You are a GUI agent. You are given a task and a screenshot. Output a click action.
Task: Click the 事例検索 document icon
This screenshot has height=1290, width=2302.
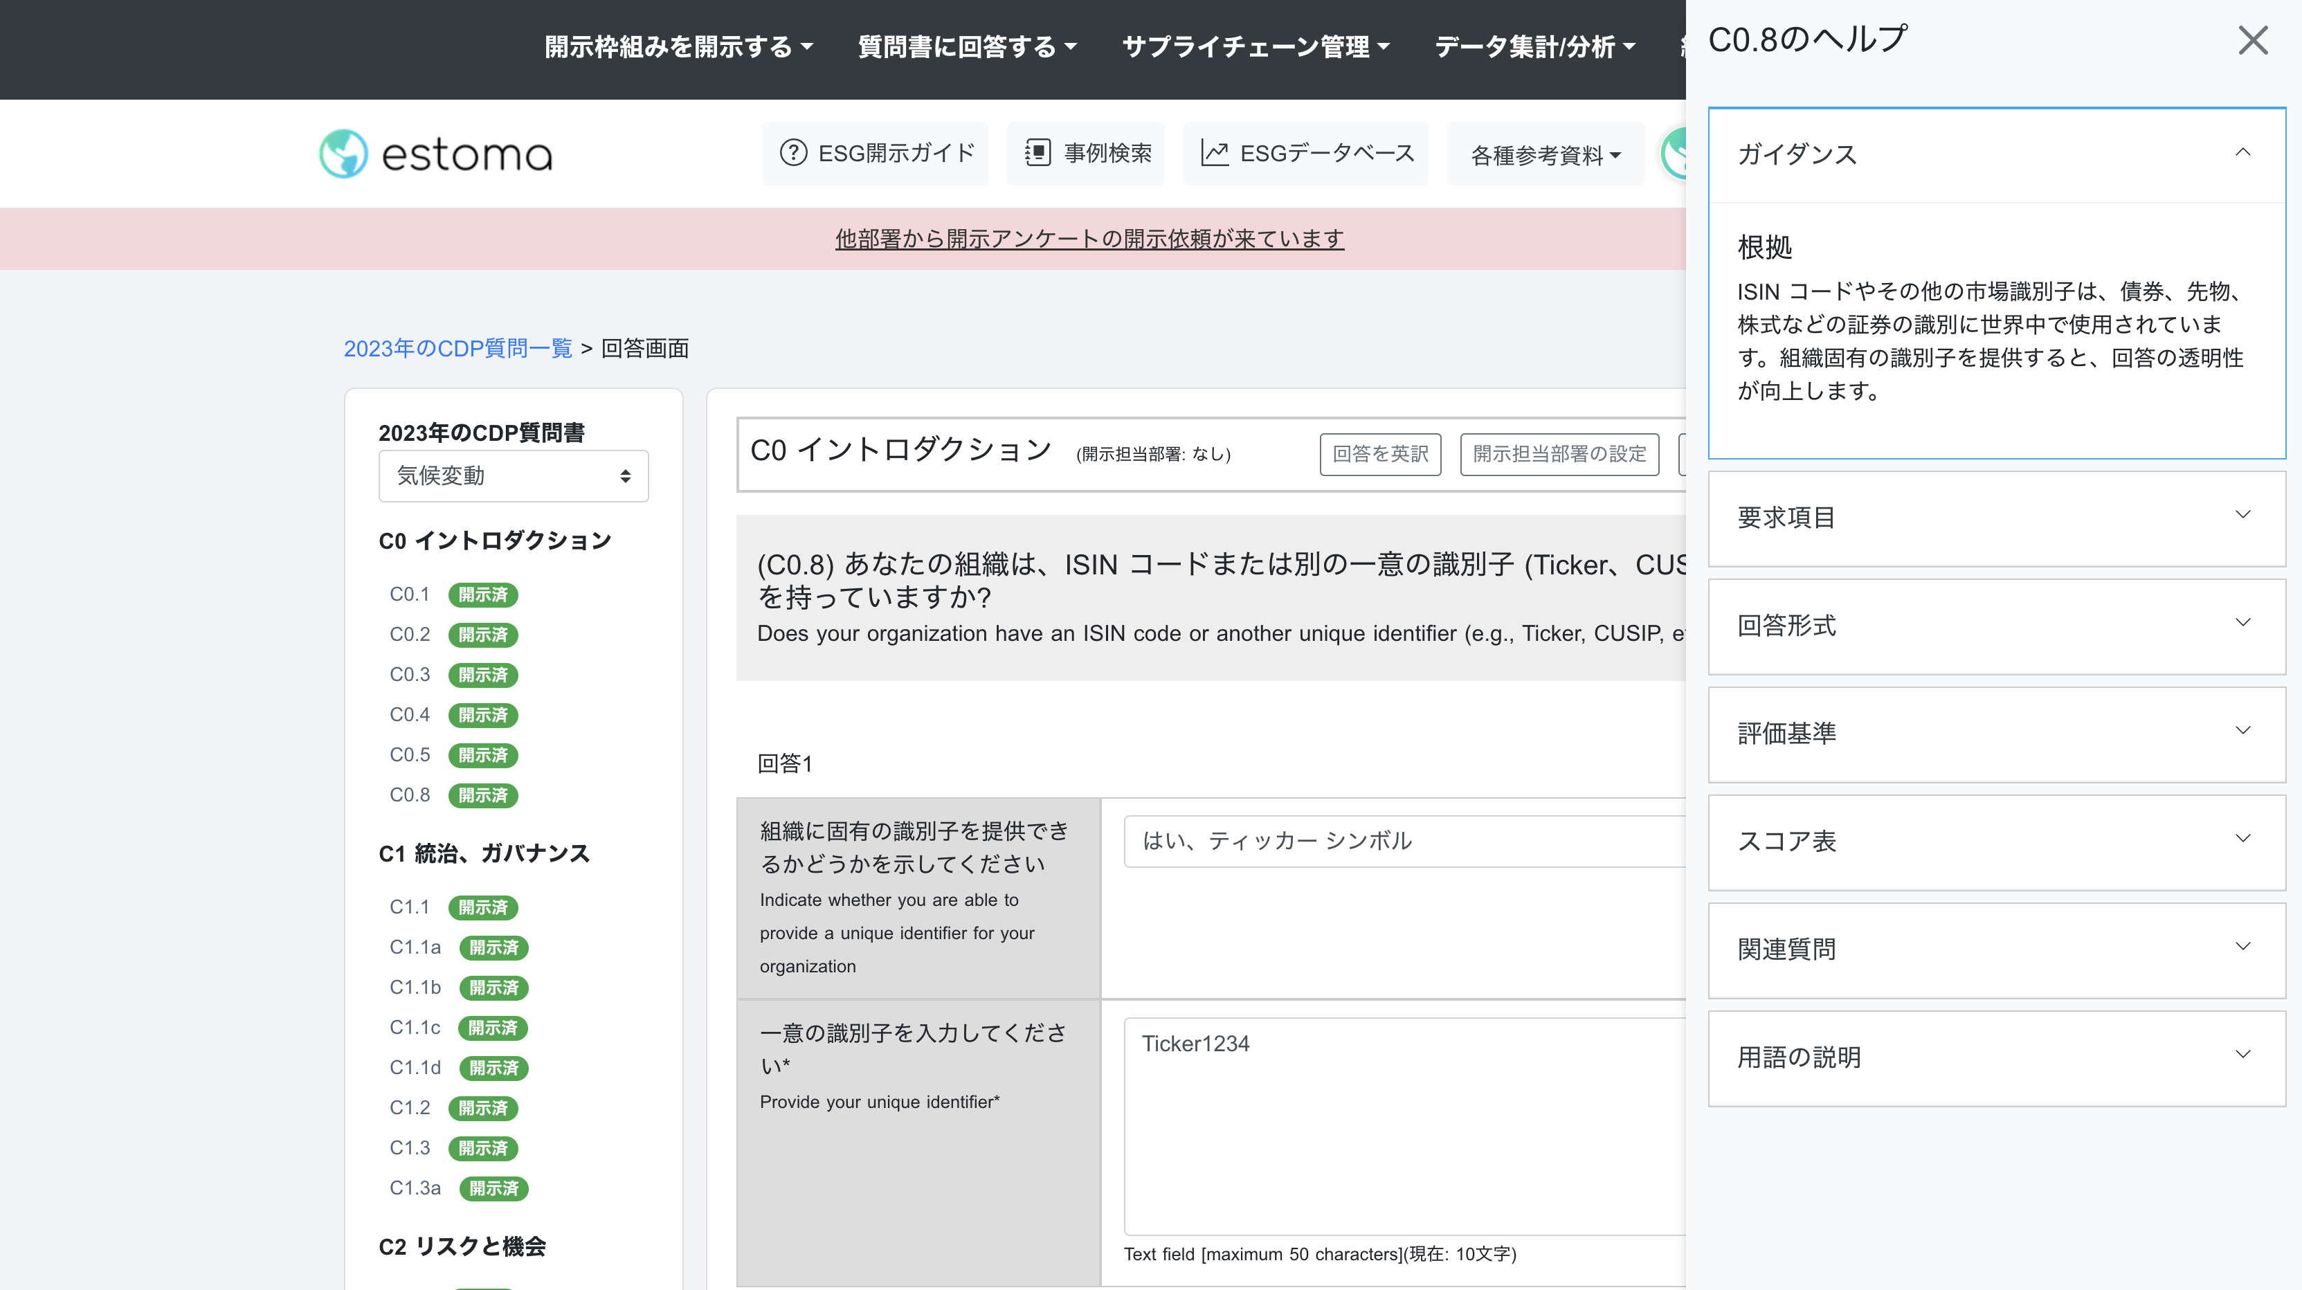(x=1037, y=153)
